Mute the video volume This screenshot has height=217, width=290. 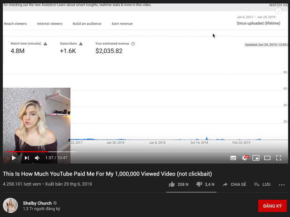[37, 158]
